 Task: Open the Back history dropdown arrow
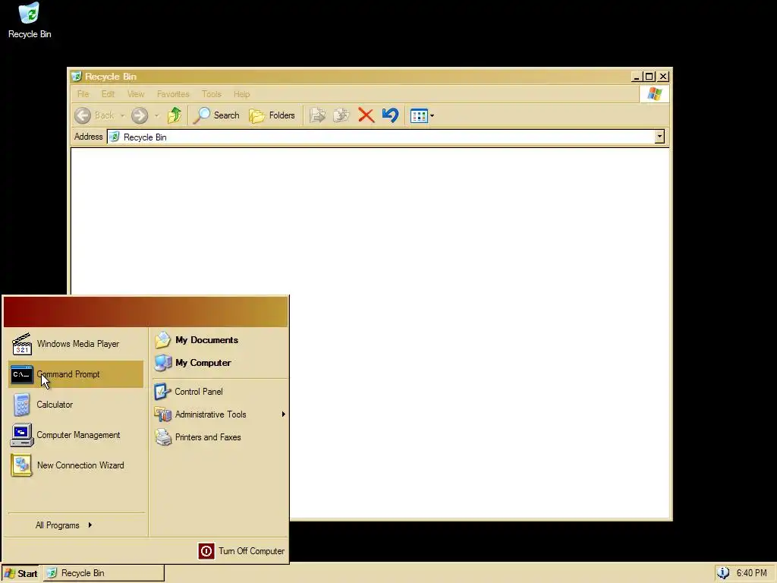coord(122,116)
